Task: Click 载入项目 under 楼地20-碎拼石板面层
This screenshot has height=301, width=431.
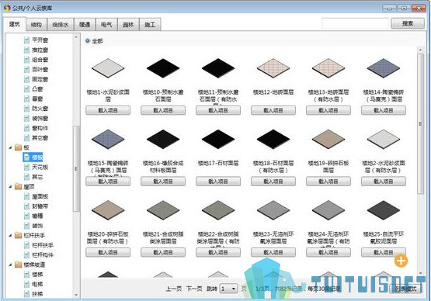Action: [108, 252]
